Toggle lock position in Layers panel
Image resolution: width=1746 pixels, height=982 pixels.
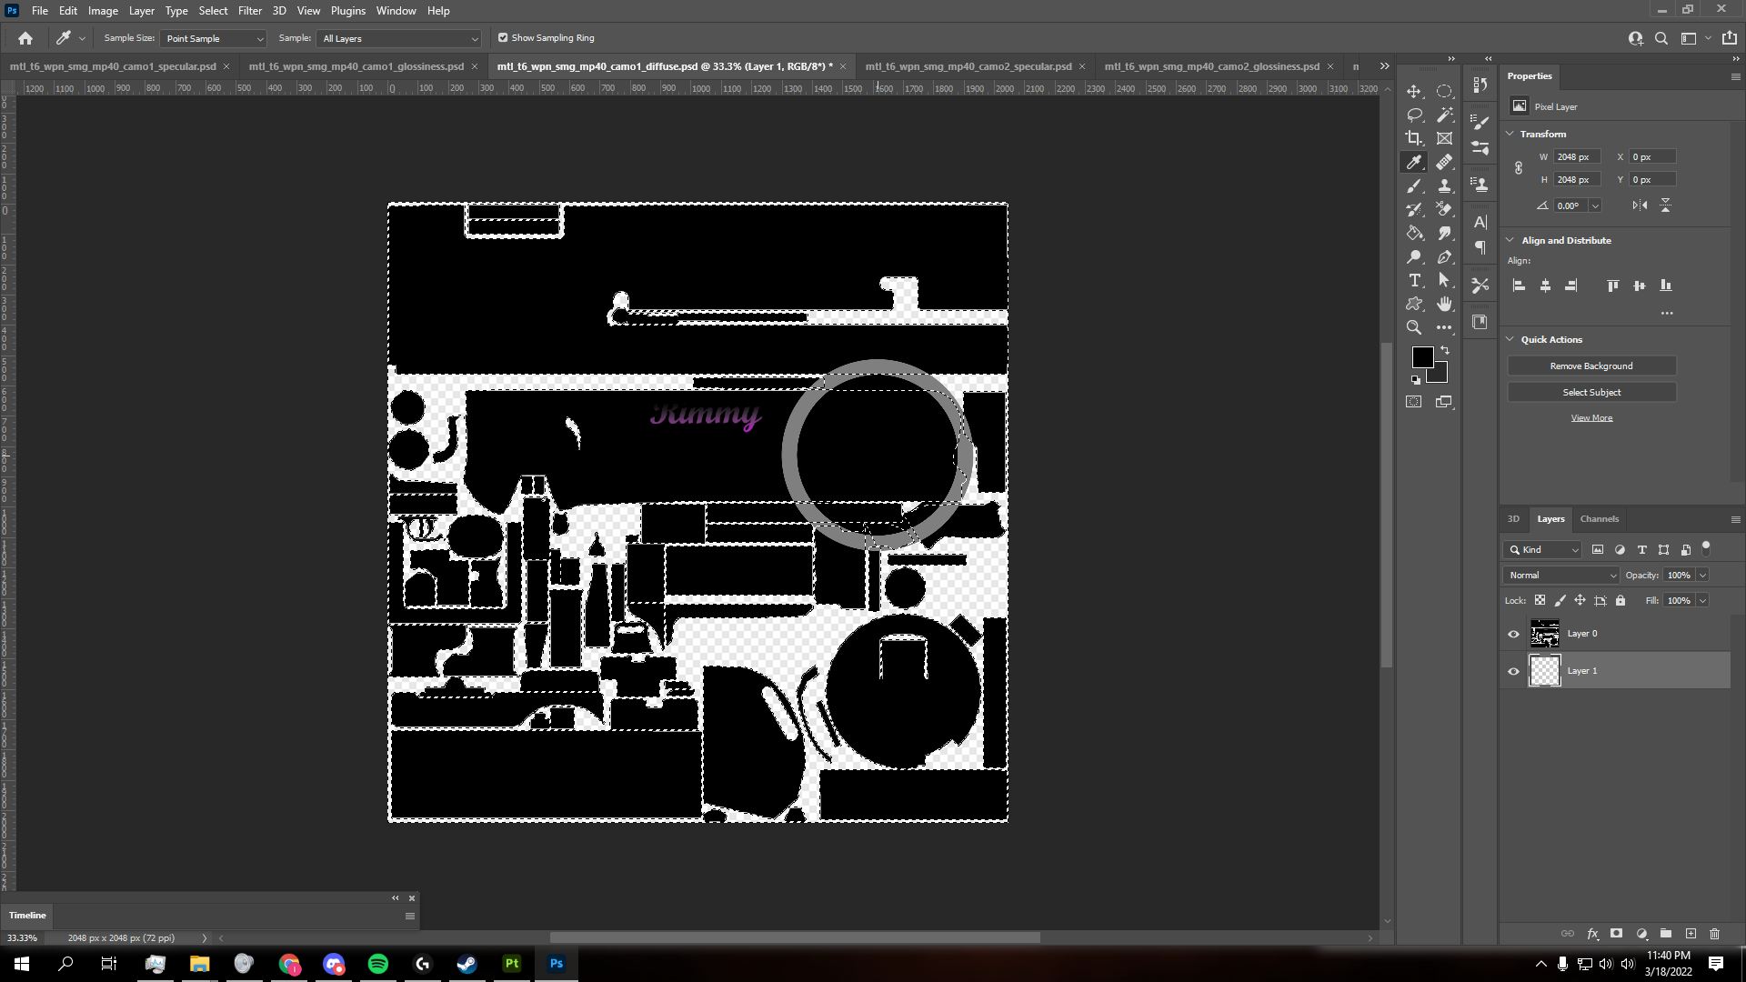[1580, 600]
